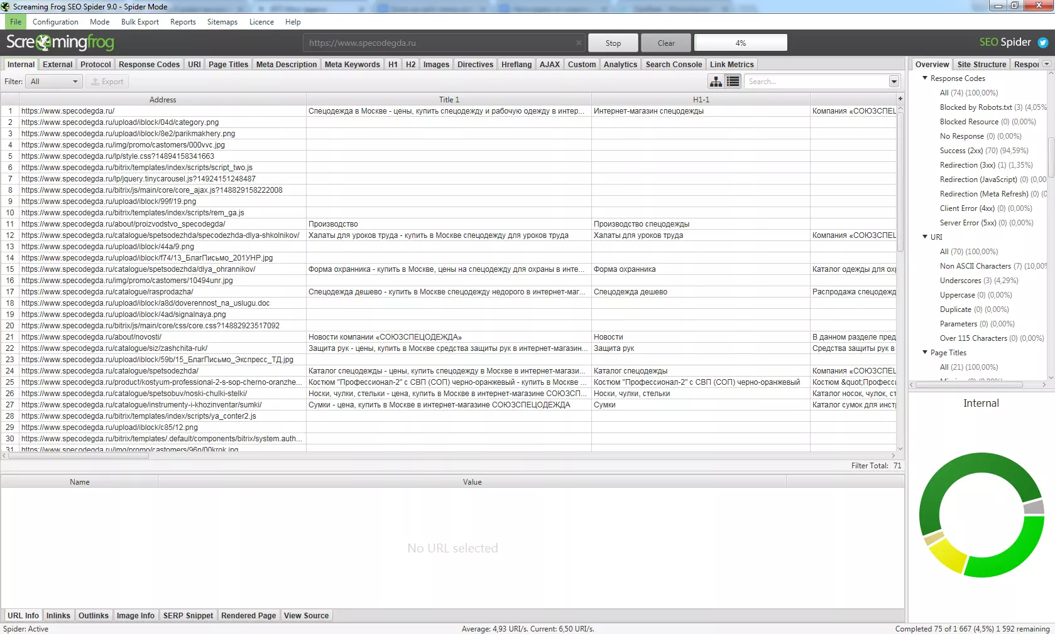Open the Reports menu
Image resolution: width=1055 pixels, height=634 pixels.
(183, 22)
